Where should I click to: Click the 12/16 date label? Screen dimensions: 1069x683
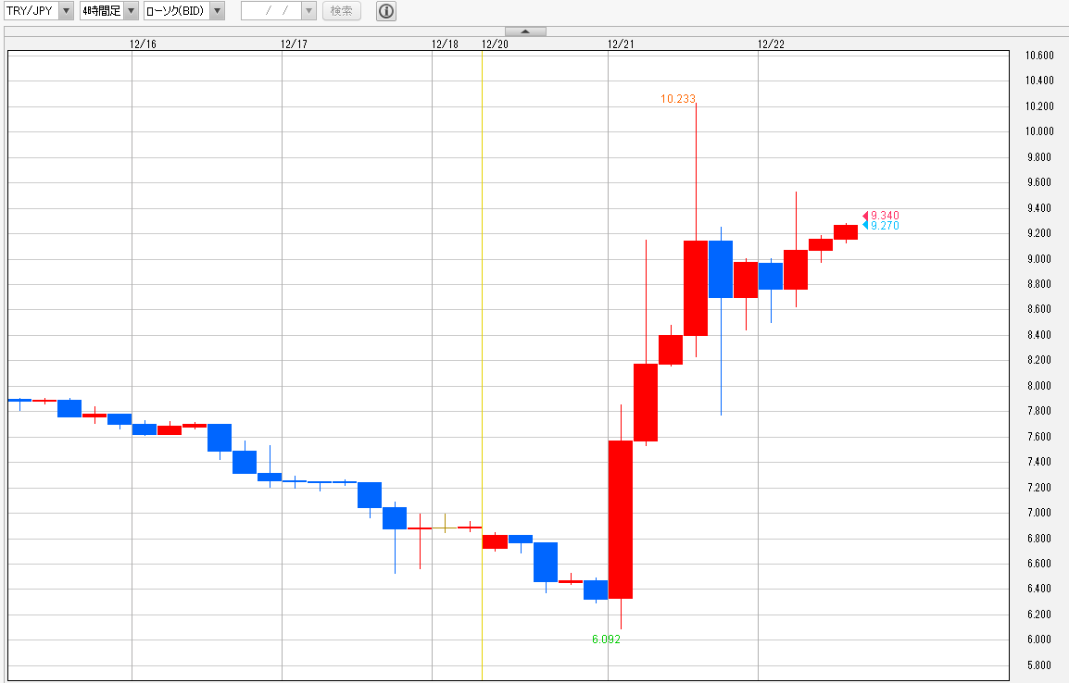[x=144, y=44]
